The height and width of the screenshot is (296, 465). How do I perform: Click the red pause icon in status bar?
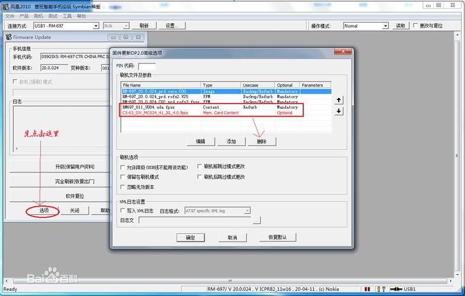click(x=367, y=289)
